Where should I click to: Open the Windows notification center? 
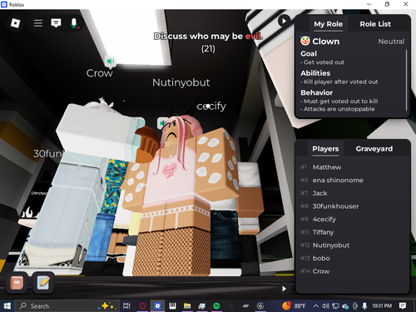point(403,306)
